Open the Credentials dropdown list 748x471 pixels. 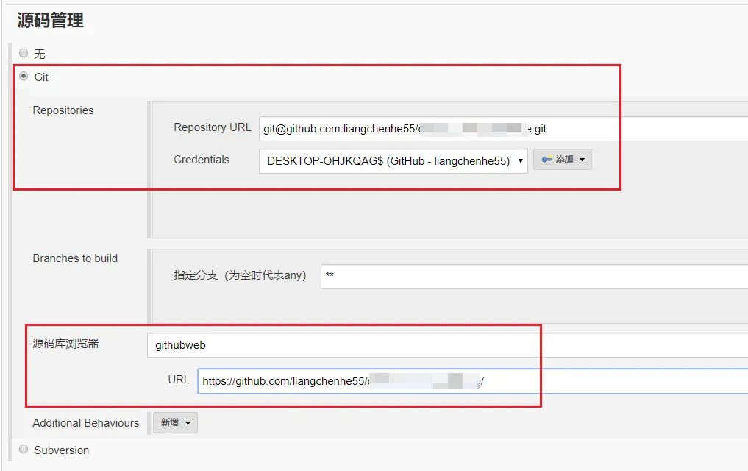point(393,161)
